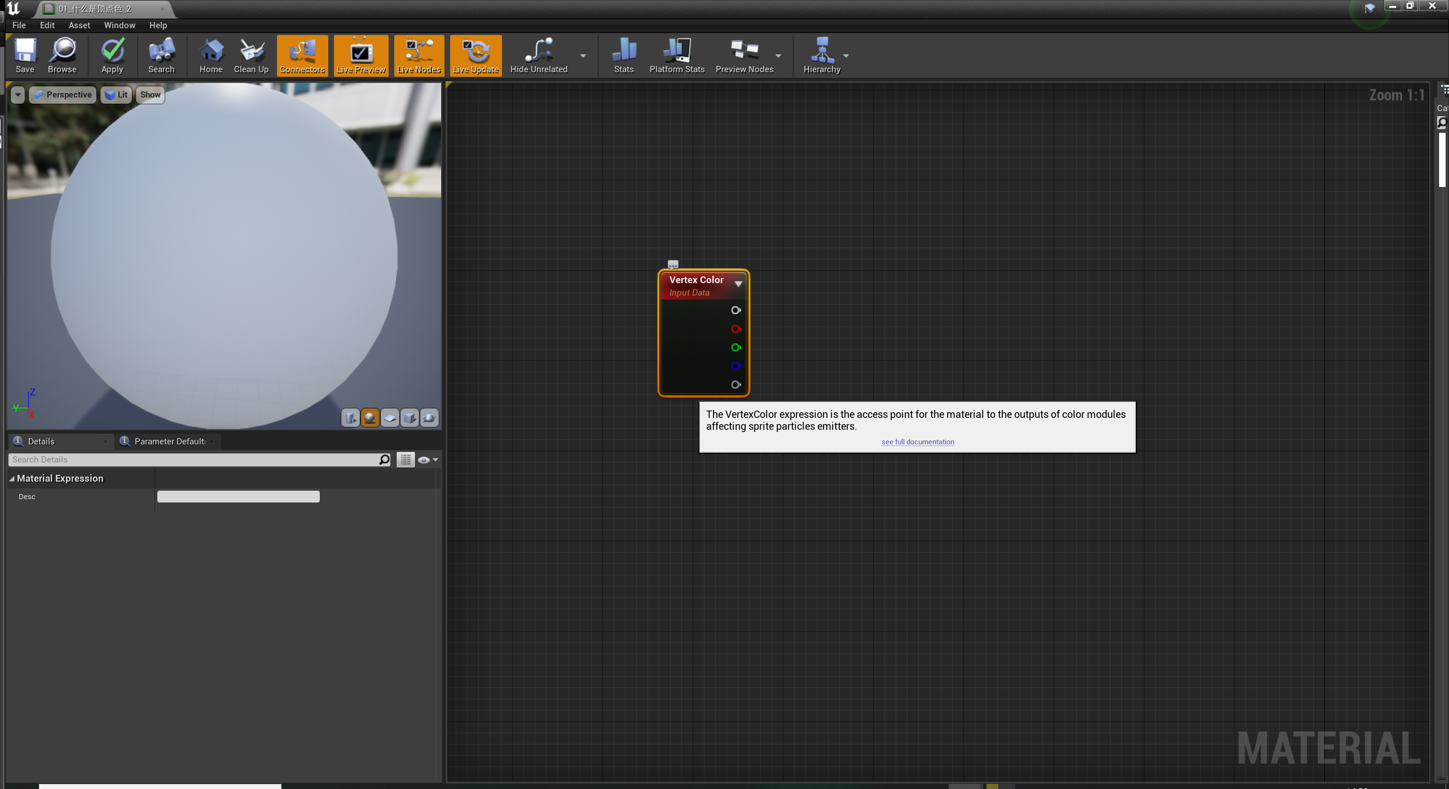
Task: Toggle Live Preview off
Action: pos(360,55)
